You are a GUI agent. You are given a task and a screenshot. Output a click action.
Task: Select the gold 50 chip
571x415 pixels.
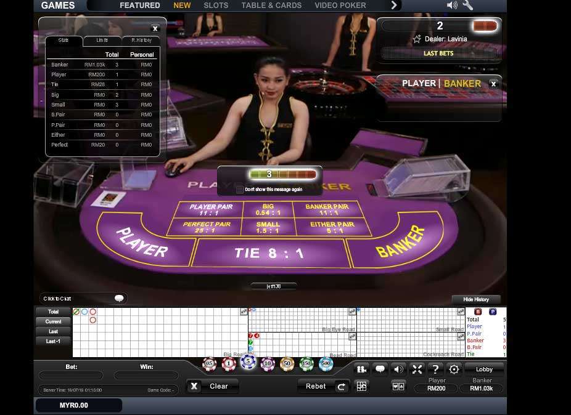287,363
